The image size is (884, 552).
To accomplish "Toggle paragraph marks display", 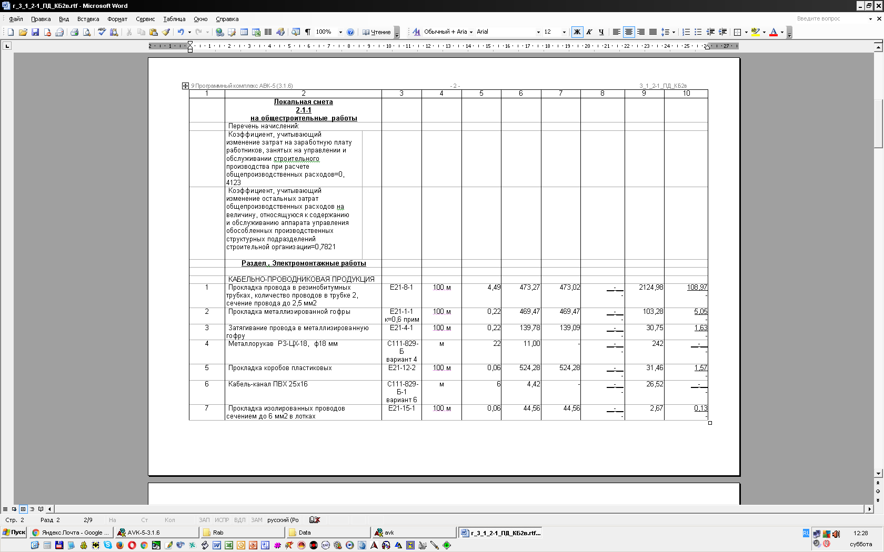I will pyautogui.click(x=308, y=32).
